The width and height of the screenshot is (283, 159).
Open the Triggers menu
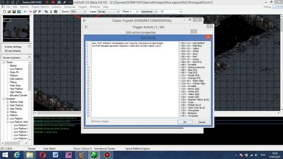tap(83, 7)
